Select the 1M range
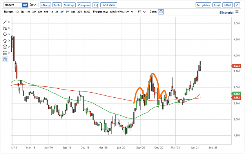The image size is (245, 154). [28, 12]
